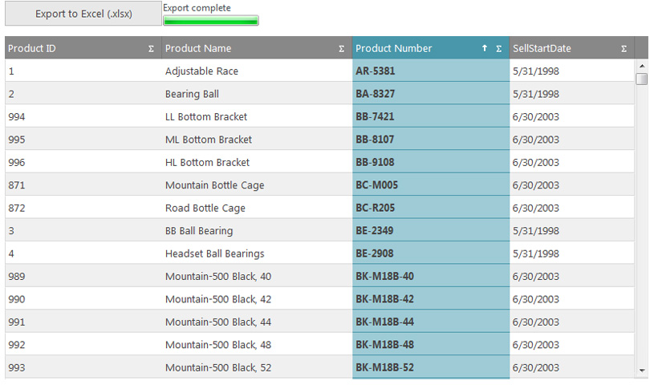Click Product ID cell 871
The height and width of the screenshot is (385, 658).
coord(83,185)
